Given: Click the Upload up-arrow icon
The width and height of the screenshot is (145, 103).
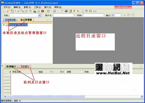Looking at the screenshot, I should (54, 11).
